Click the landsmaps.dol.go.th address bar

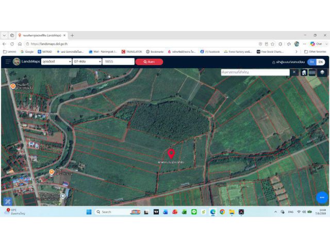click(141, 44)
